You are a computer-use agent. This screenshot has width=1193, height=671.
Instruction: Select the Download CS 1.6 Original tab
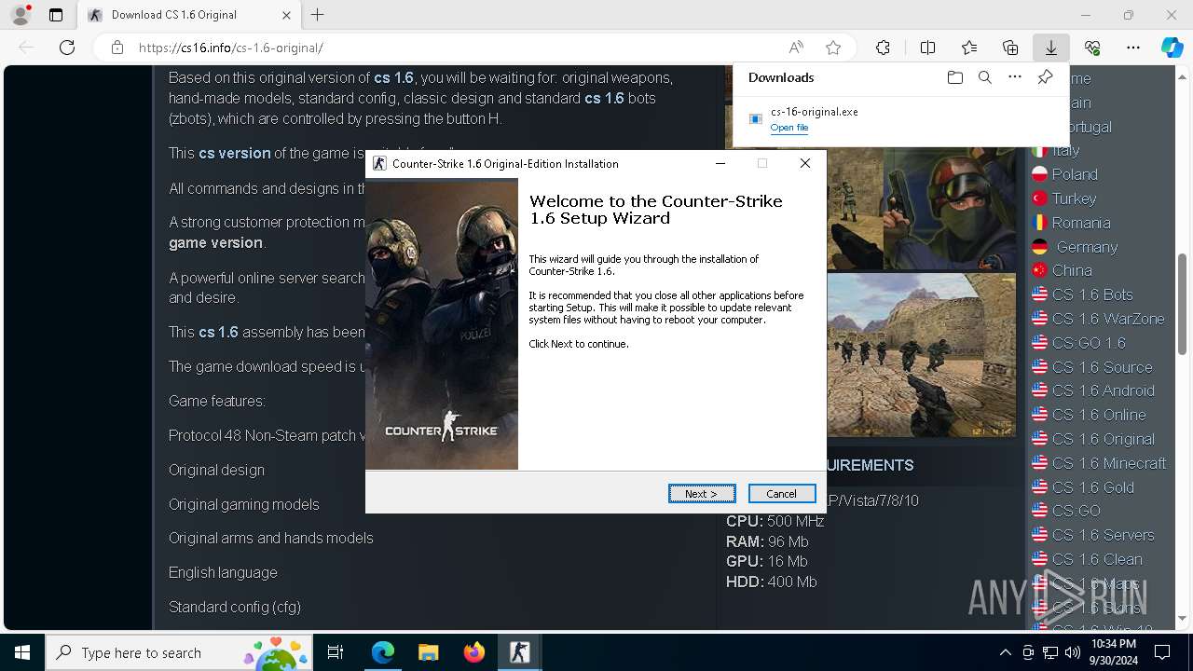click(x=187, y=15)
